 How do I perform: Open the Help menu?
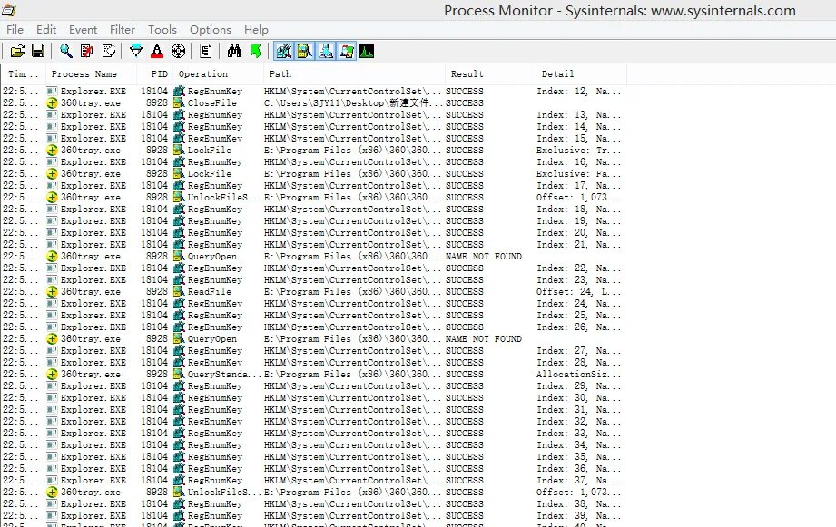point(257,30)
